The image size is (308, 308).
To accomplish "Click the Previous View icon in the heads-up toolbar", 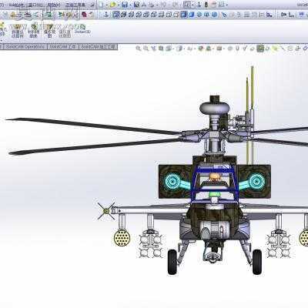I will coord(153,48).
